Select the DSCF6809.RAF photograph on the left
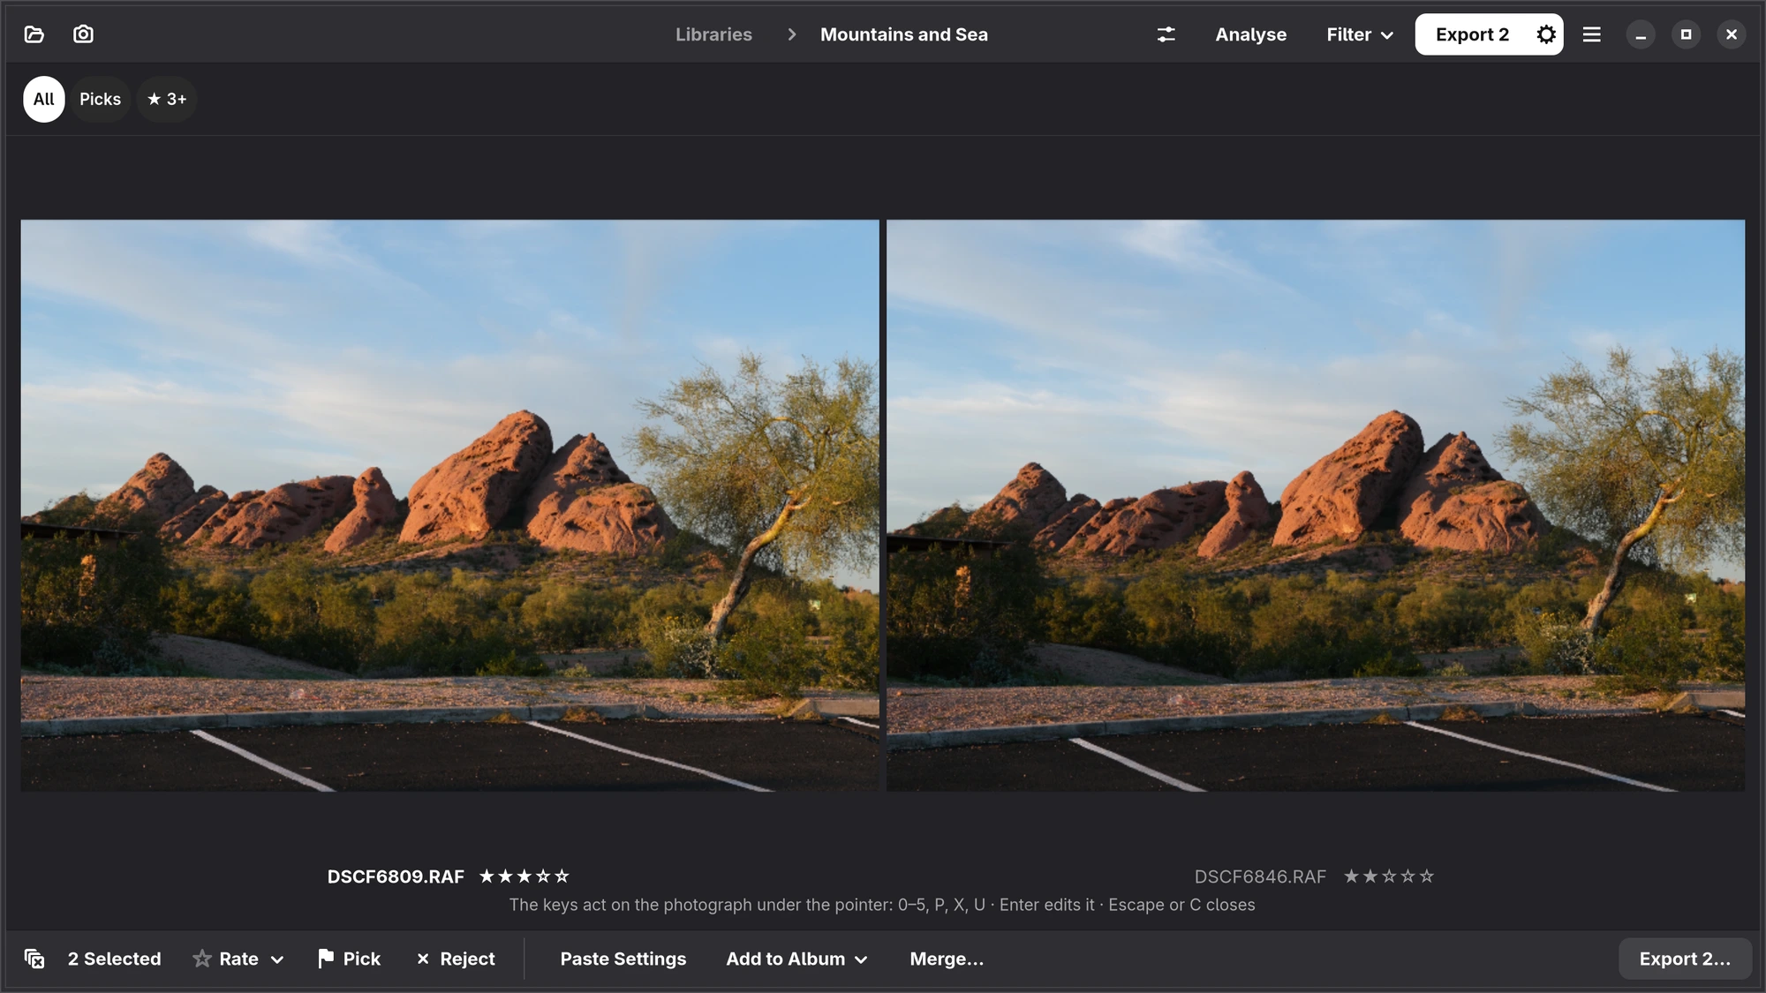The image size is (1766, 993). (449, 505)
